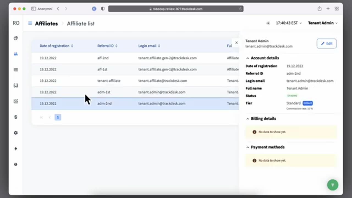Click the Affiliates breadcrumb
The image size is (352, 198).
point(46,23)
